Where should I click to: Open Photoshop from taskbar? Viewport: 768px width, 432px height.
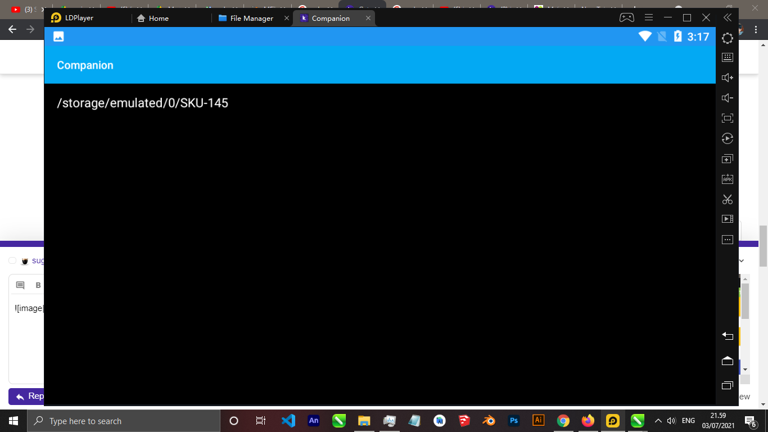pos(513,421)
